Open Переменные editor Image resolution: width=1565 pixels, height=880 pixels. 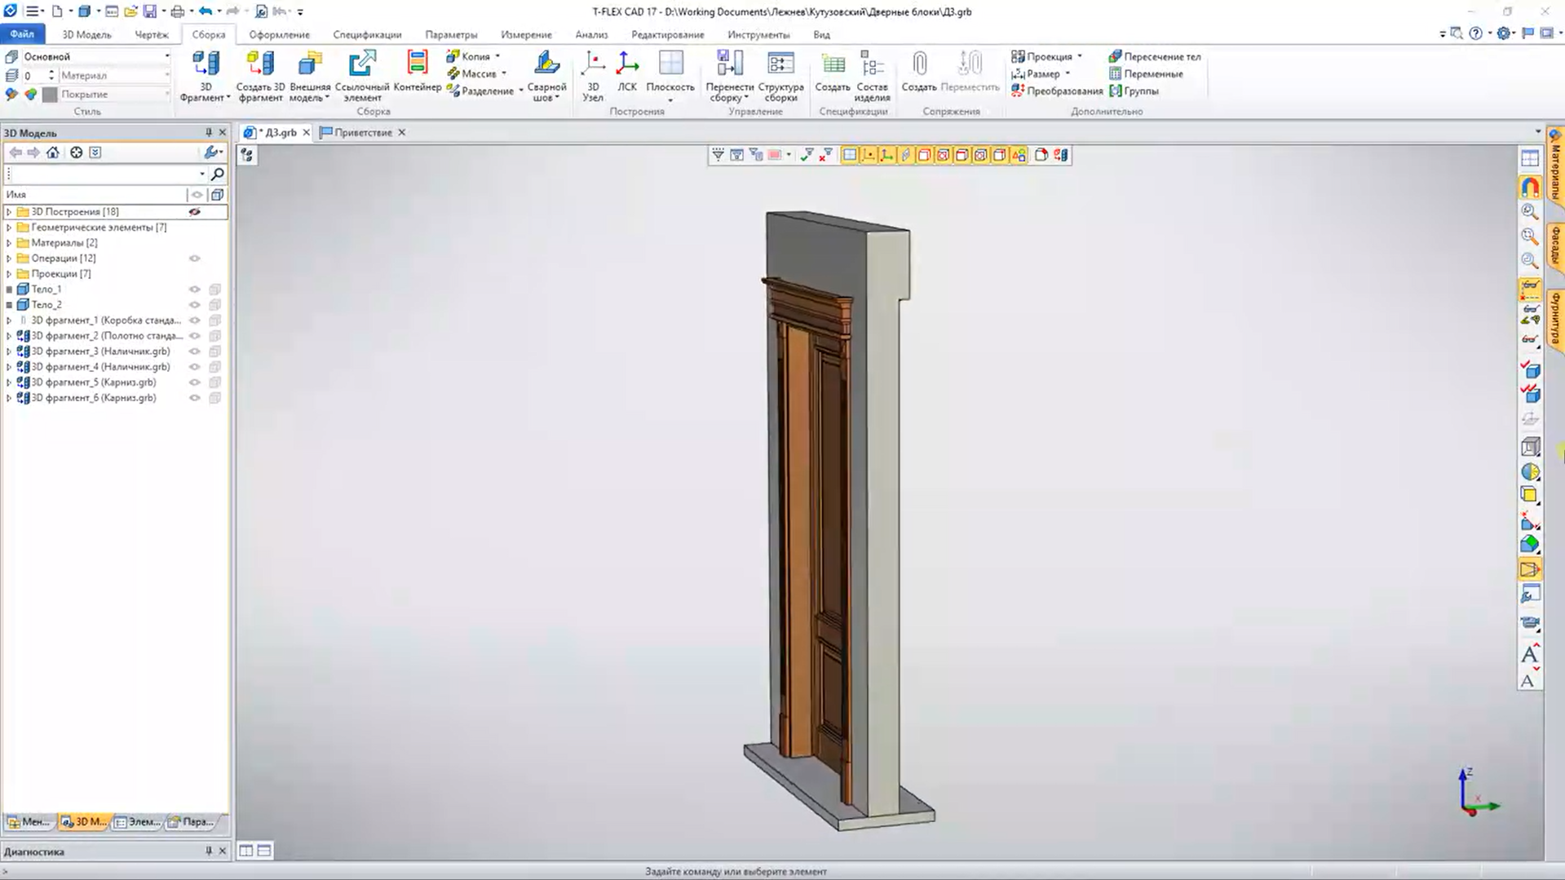(x=1146, y=73)
